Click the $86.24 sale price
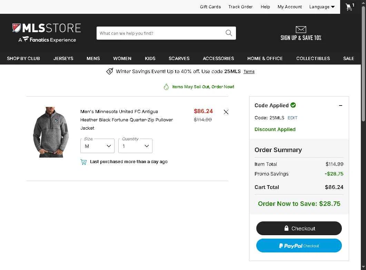Viewport: 366px width, 270px height. (x=203, y=111)
